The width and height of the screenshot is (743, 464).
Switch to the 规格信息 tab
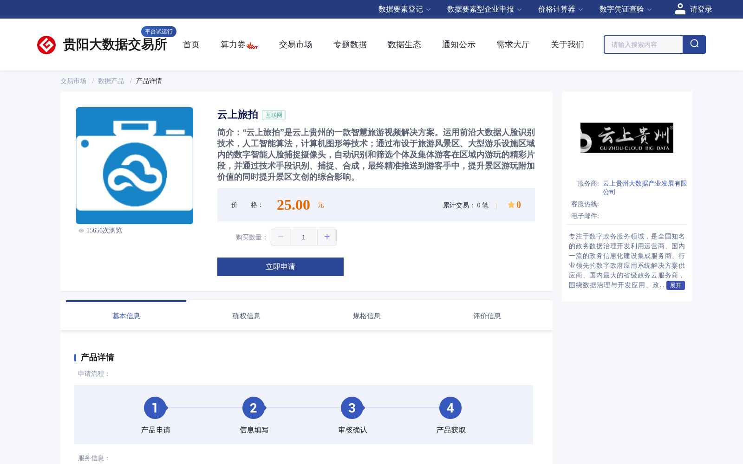[x=367, y=316]
